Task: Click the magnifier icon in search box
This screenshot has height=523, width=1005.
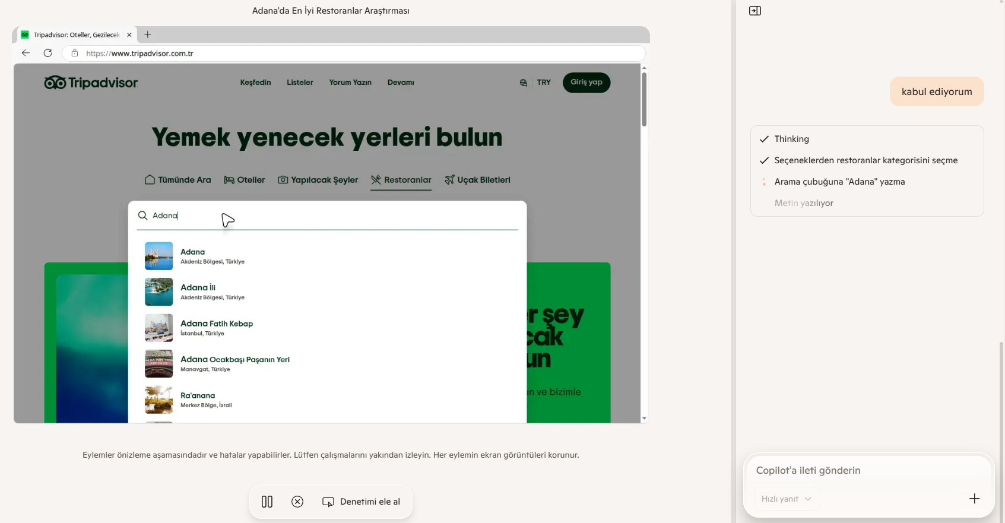Action: [142, 215]
